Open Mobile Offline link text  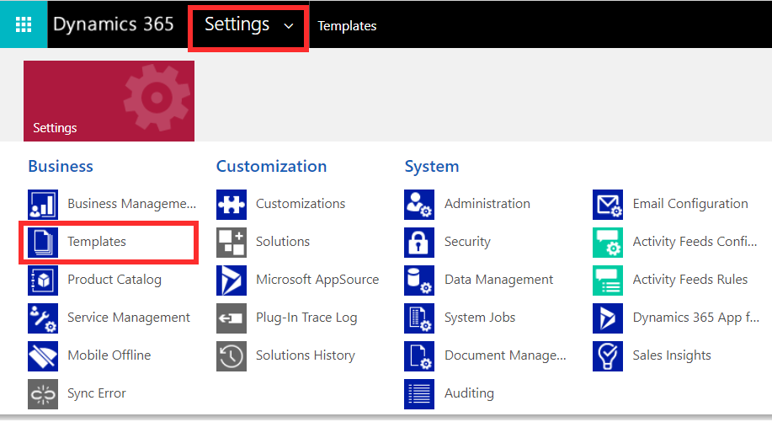109,355
